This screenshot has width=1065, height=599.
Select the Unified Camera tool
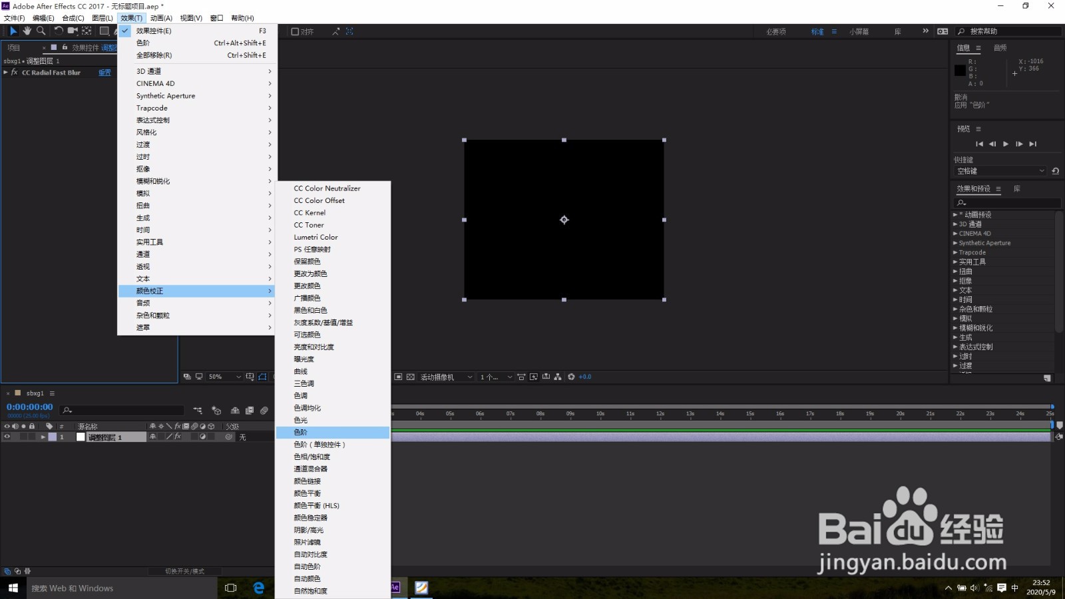(73, 31)
